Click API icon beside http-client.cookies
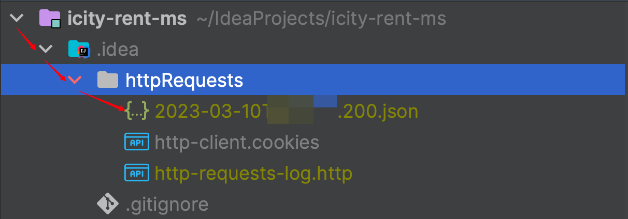Image resolution: width=628 pixels, height=219 pixels. tap(137, 142)
